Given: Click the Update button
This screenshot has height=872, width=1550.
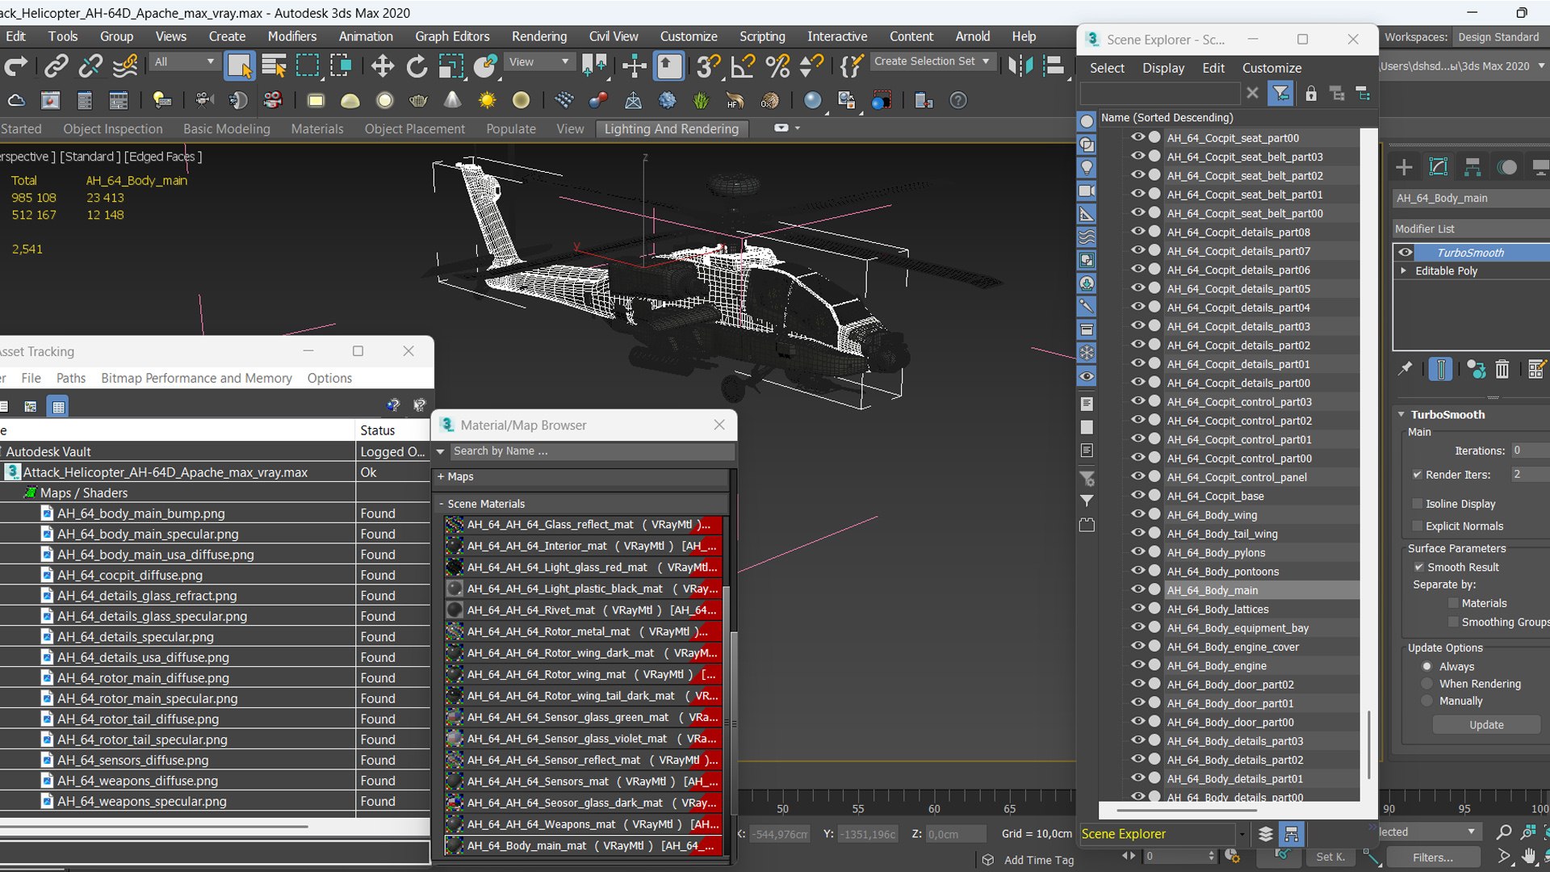Looking at the screenshot, I should pos(1486,724).
